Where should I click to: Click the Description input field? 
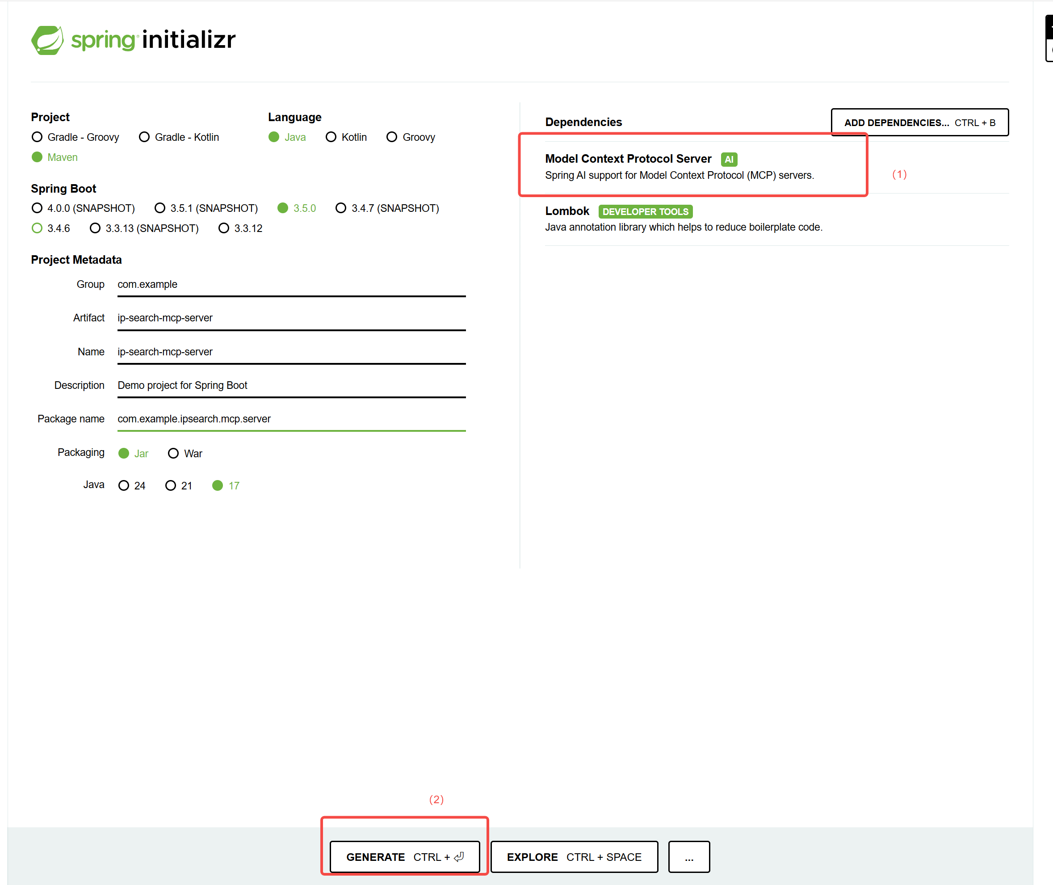pyautogui.click(x=291, y=385)
